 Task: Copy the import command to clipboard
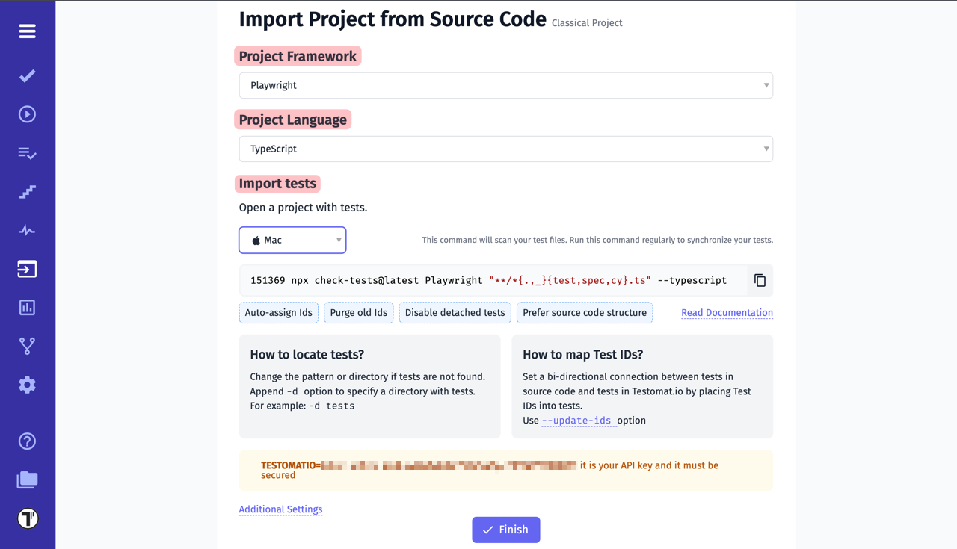click(760, 280)
